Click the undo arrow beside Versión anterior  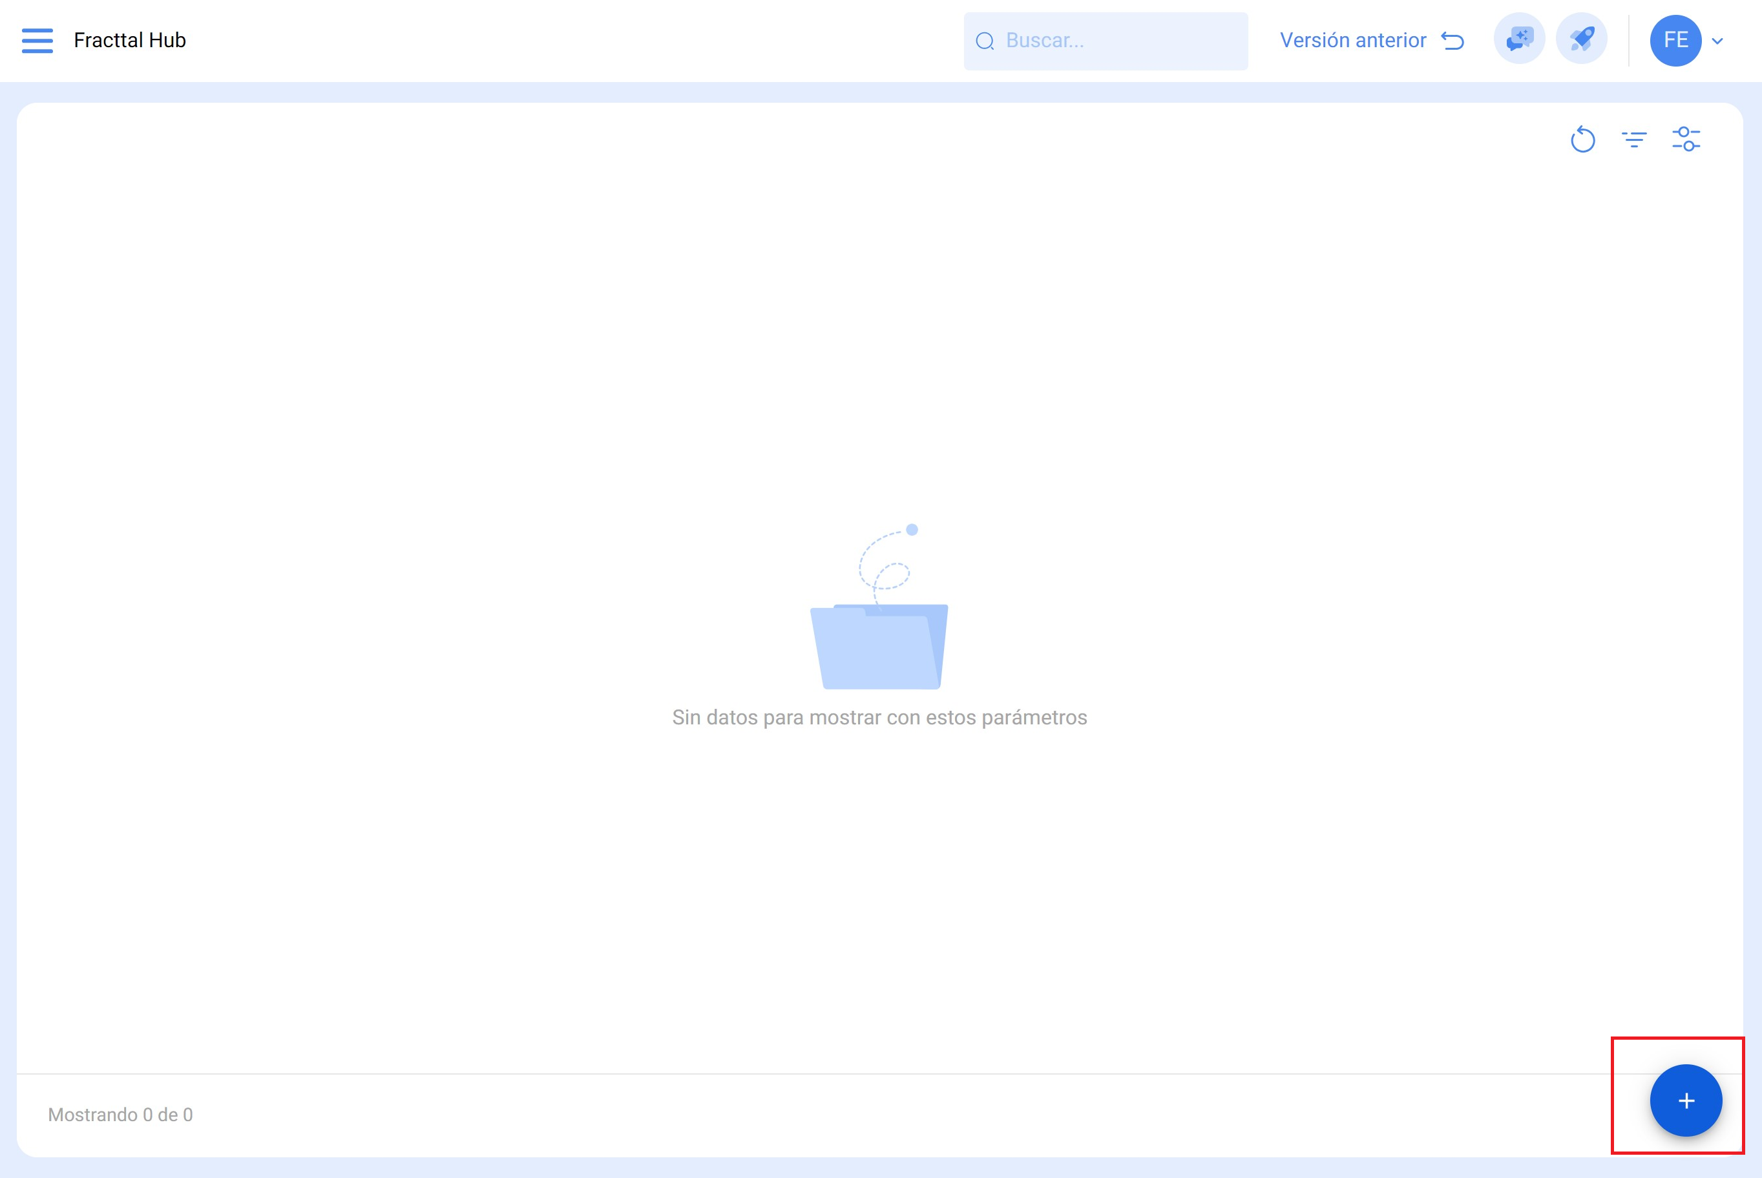tap(1453, 41)
